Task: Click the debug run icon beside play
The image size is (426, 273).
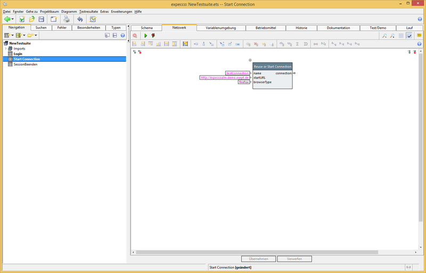Action: (x=153, y=36)
